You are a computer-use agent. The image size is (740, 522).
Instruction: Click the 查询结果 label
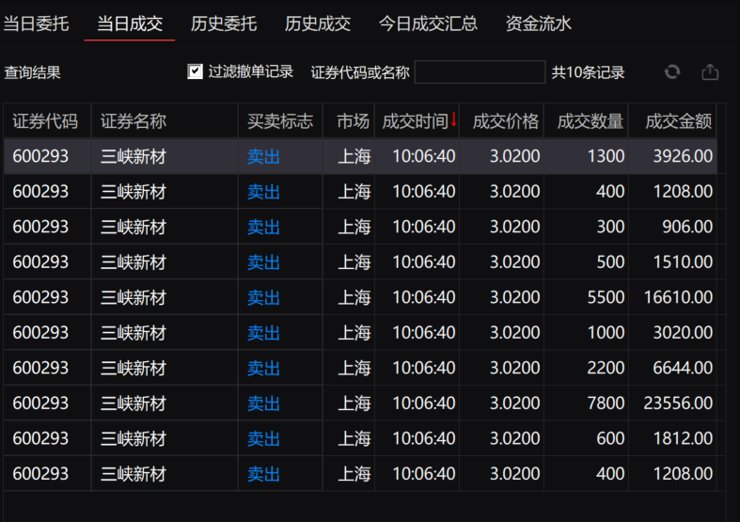coord(33,72)
